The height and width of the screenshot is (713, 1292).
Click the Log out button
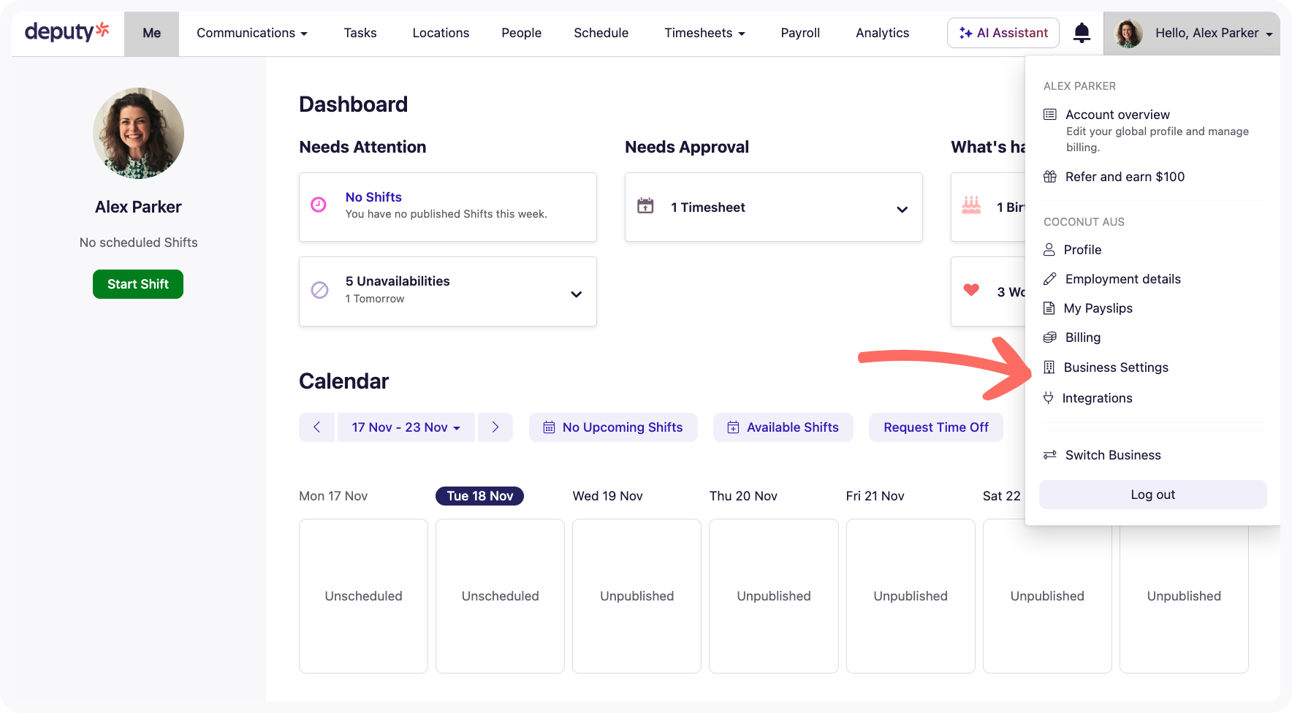[1152, 494]
